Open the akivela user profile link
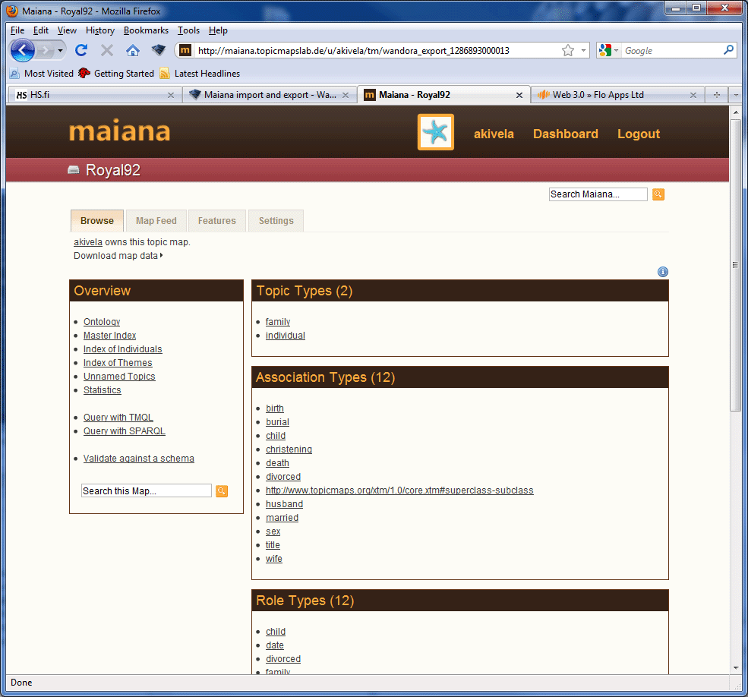This screenshot has height=697, width=748. coord(494,134)
